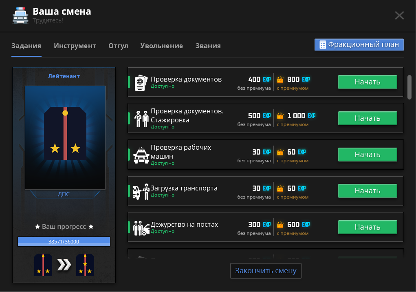Open the Инструмент tab
The width and height of the screenshot is (416, 292).
[75, 46]
